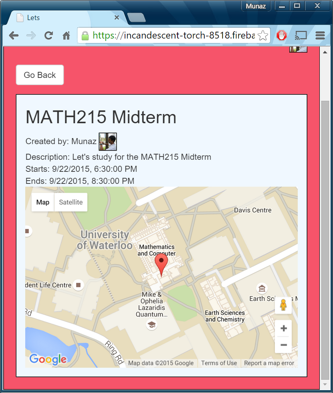Viewport: 333px width, 393px height.
Task: Click the Earth Sciences Museum icon
Action: click(262, 288)
